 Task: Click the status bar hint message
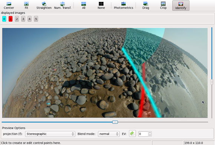click(x=31, y=143)
